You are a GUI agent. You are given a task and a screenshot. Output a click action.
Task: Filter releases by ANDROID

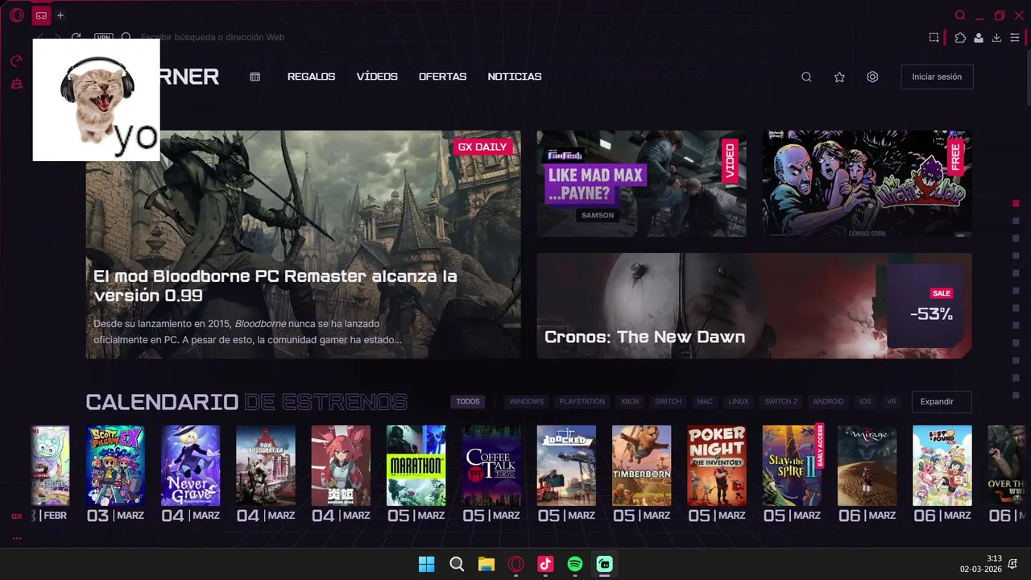click(828, 401)
